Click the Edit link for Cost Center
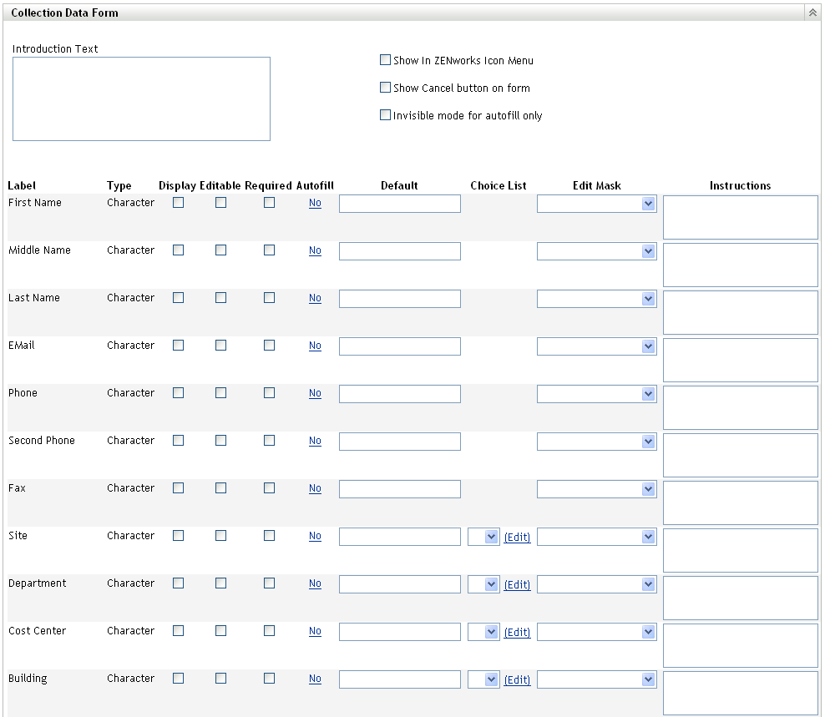The image size is (825, 717). point(517,632)
